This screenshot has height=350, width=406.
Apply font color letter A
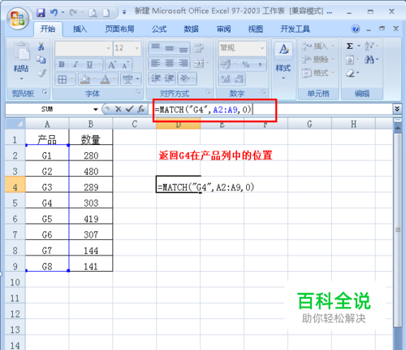click(105, 80)
